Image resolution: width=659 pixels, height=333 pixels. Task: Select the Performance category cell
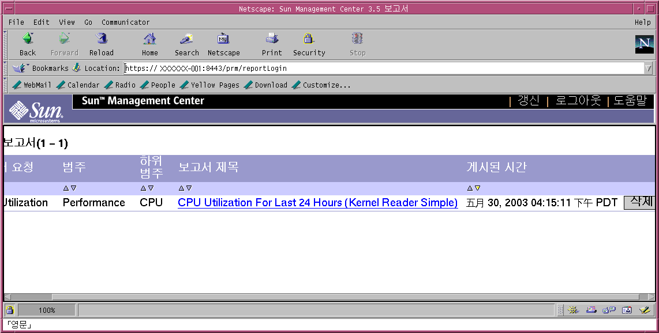tap(93, 203)
